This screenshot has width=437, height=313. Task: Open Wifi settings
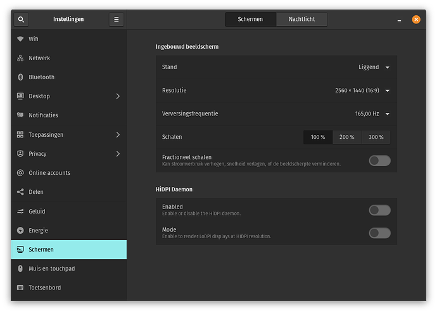point(69,39)
